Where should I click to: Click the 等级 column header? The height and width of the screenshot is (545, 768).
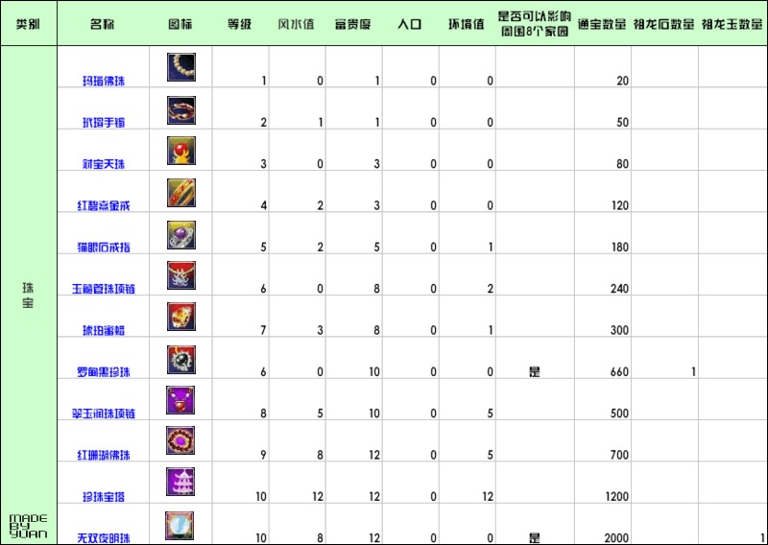(x=240, y=24)
